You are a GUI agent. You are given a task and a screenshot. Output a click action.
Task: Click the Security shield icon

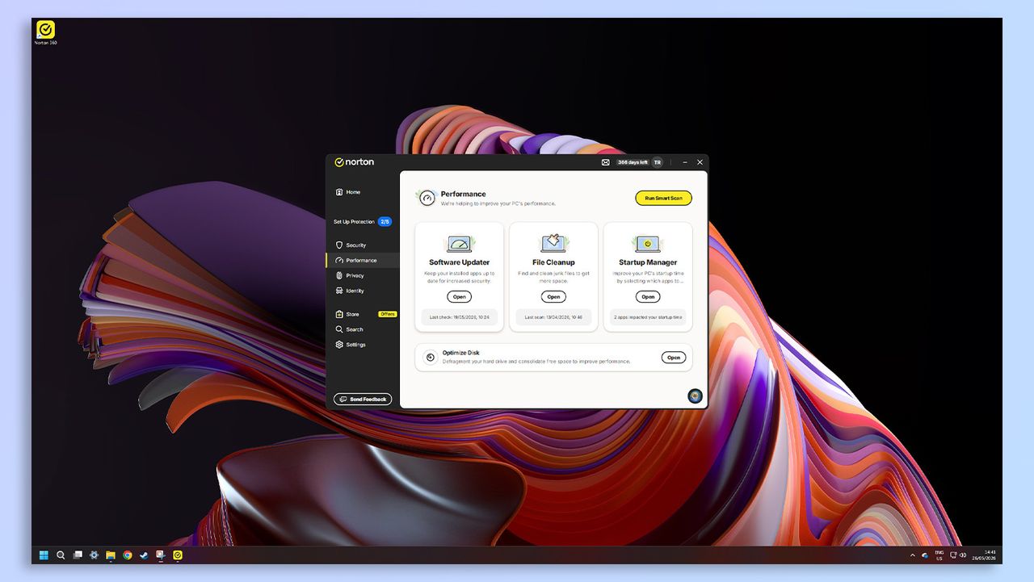pos(339,245)
